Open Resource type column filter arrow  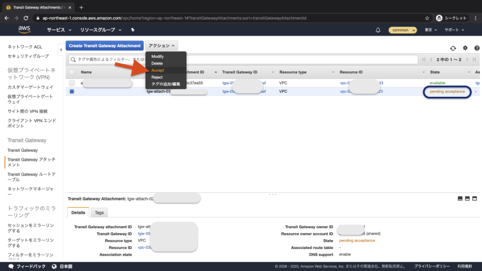point(333,72)
